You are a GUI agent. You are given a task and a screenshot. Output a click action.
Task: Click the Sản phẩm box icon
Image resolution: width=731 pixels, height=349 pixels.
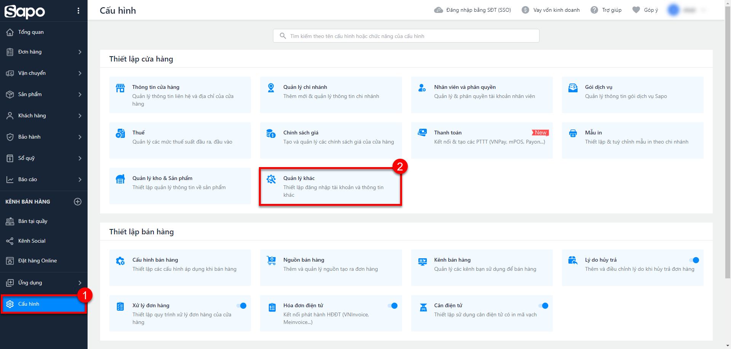[x=10, y=95]
